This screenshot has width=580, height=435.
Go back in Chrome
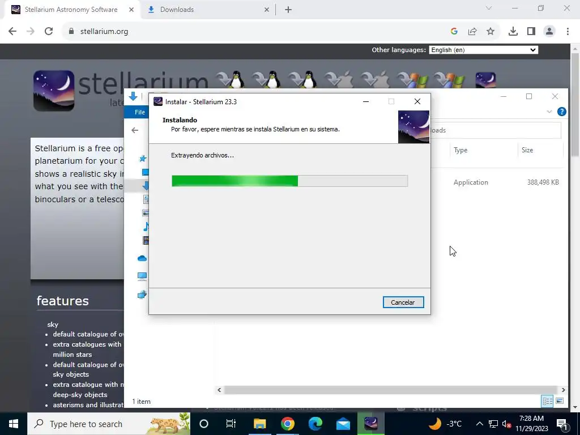pyautogui.click(x=12, y=32)
